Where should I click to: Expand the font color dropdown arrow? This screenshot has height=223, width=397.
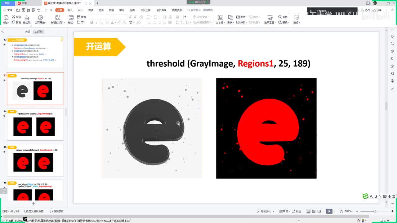(x=115, y=22)
